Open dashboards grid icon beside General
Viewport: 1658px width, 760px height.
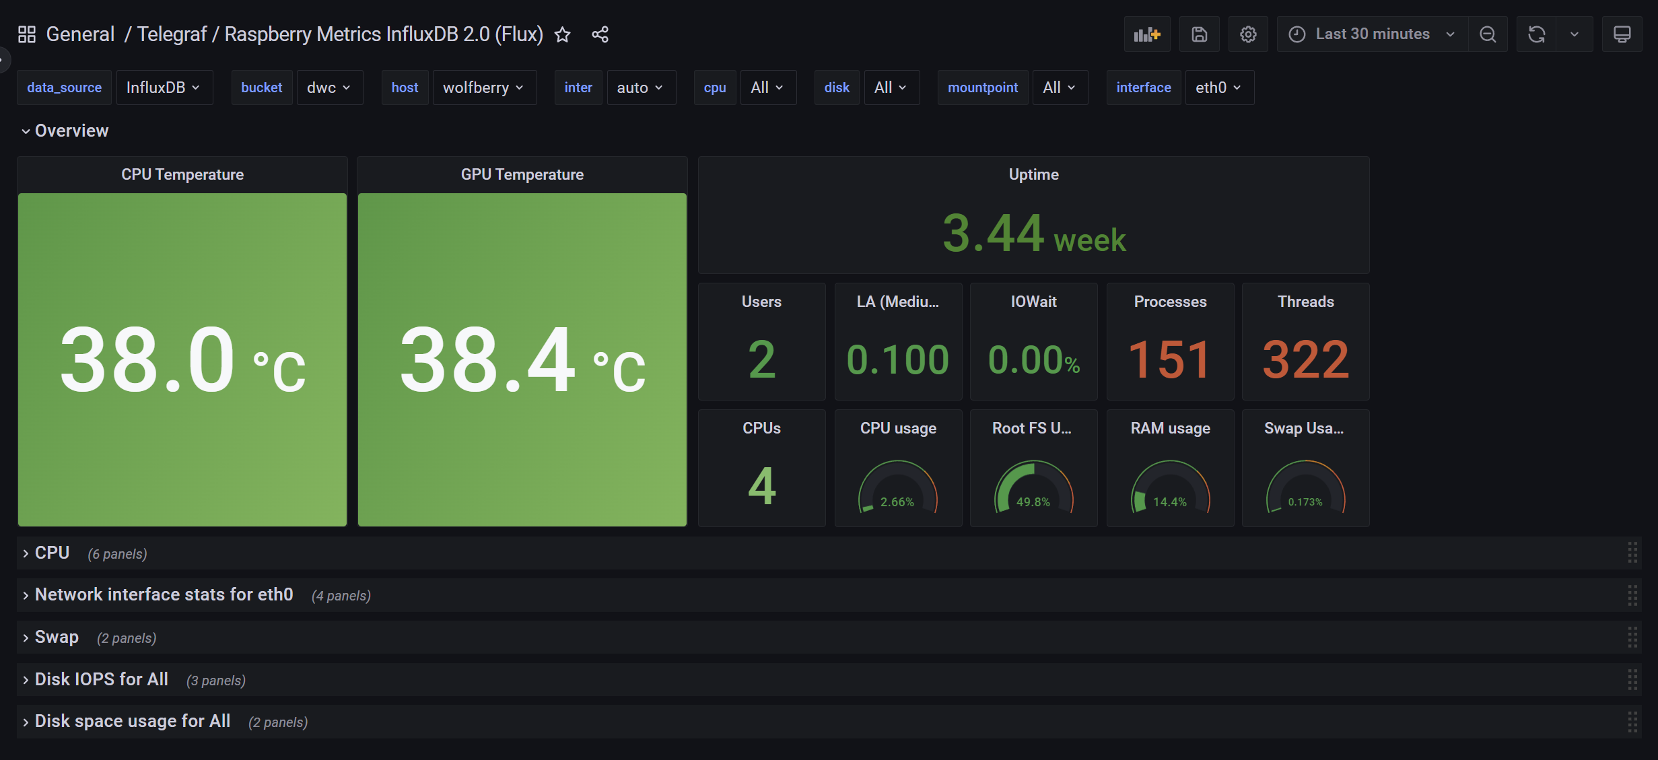click(27, 34)
